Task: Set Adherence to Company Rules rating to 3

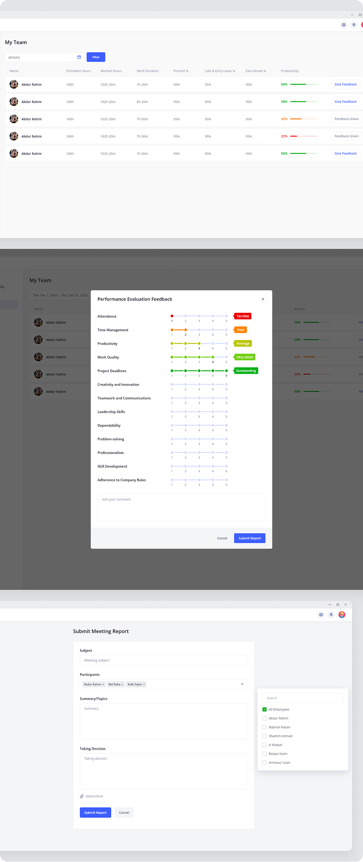Action: point(199,480)
